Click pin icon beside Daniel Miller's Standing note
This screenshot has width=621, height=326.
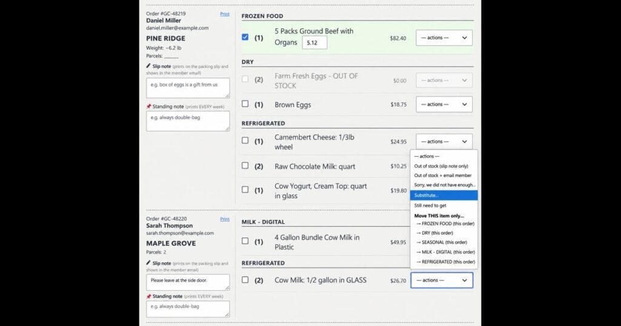tap(149, 107)
